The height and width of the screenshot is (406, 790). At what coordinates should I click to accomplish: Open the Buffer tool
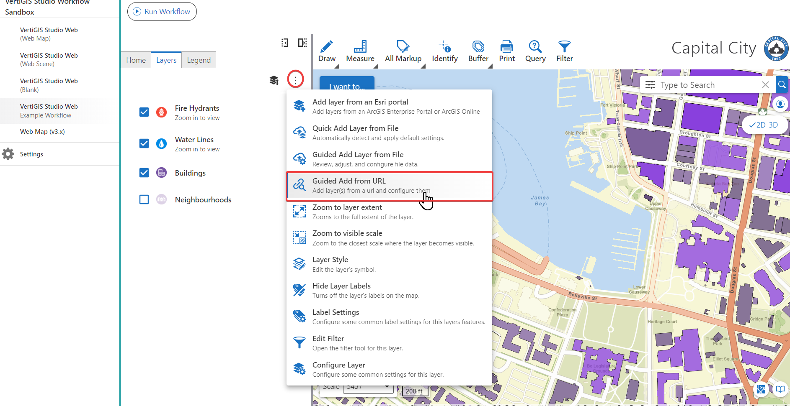[x=478, y=51]
